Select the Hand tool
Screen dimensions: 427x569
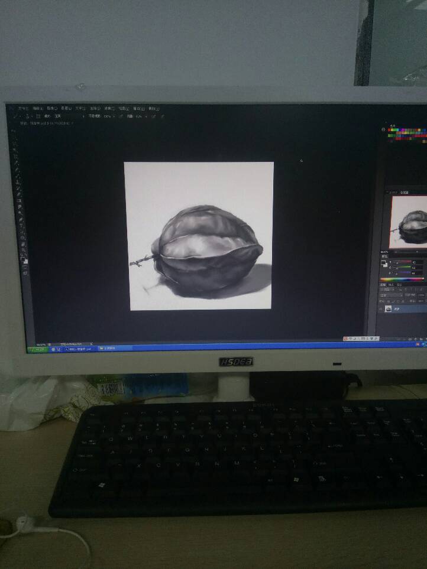[22, 244]
